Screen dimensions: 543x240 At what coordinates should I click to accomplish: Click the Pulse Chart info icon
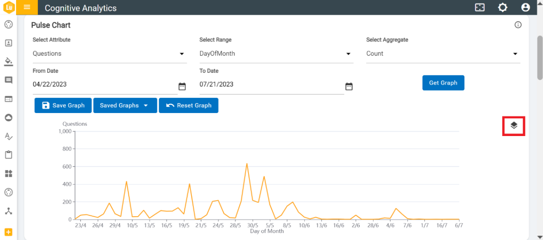click(518, 25)
